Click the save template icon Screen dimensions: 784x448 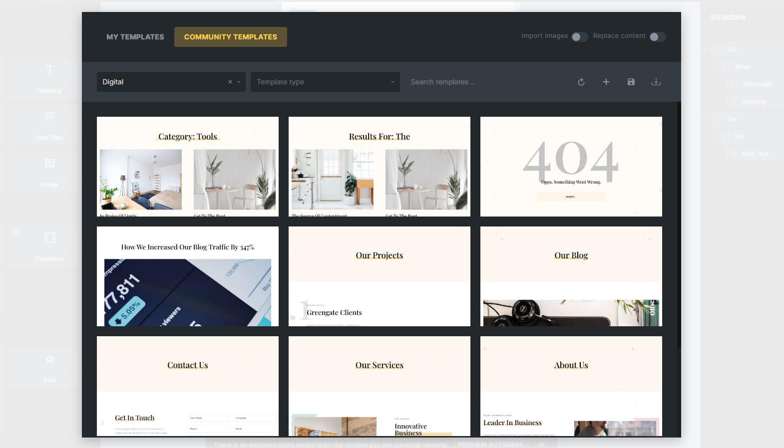click(631, 82)
